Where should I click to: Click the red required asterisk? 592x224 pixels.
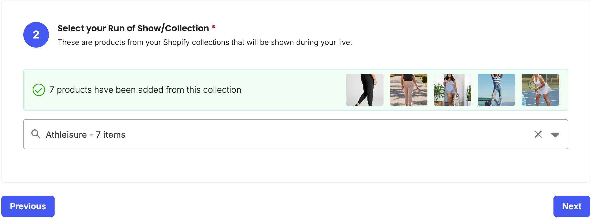(x=213, y=27)
